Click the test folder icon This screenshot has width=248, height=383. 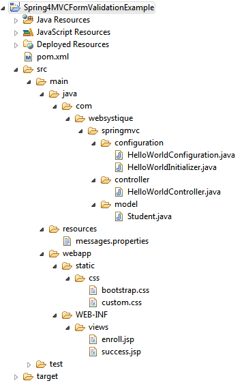(41, 364)
